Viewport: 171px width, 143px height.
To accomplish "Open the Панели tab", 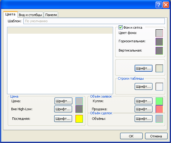I will pyautogui.click(x=51, y=15).
